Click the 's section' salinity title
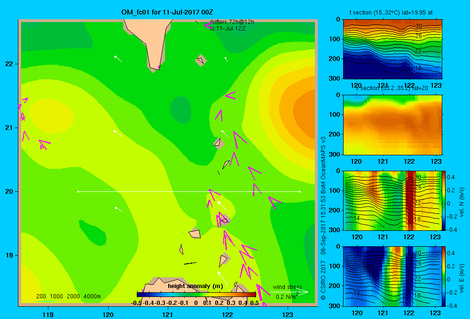Viewport: 470px width, 319px height. coord(392,88)
